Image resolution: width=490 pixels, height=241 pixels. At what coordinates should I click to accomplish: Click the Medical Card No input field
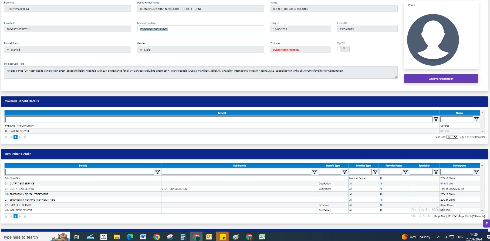tap(200, 29)
